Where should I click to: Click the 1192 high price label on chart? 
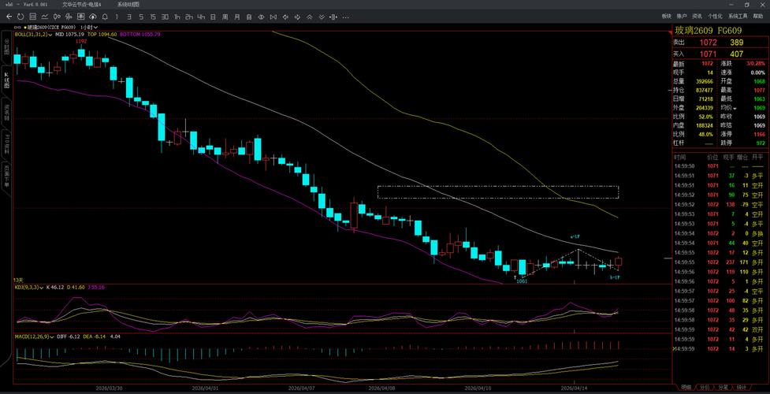[x=81, y=41]
